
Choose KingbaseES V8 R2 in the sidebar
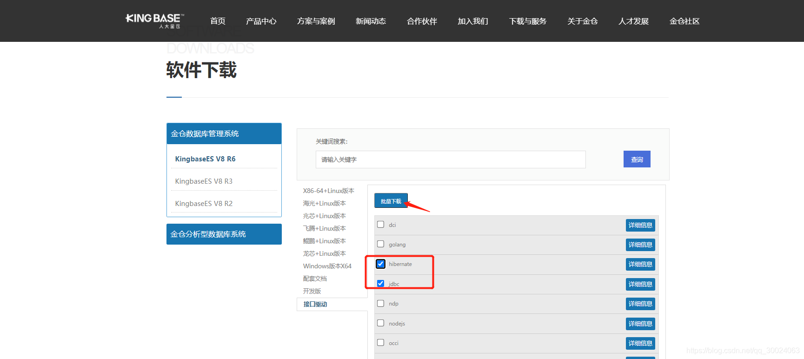point(204,204)
